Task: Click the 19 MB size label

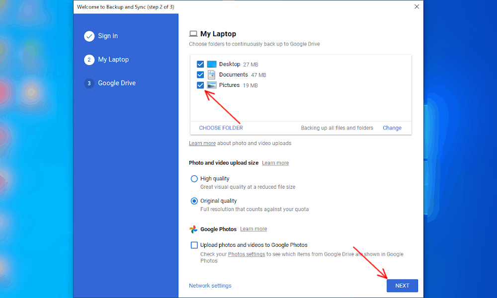Action: click(250, 85)
